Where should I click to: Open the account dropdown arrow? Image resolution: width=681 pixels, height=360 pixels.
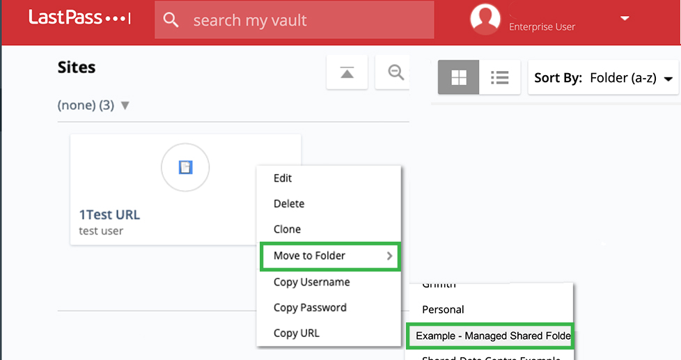click(x=625, y=19)
